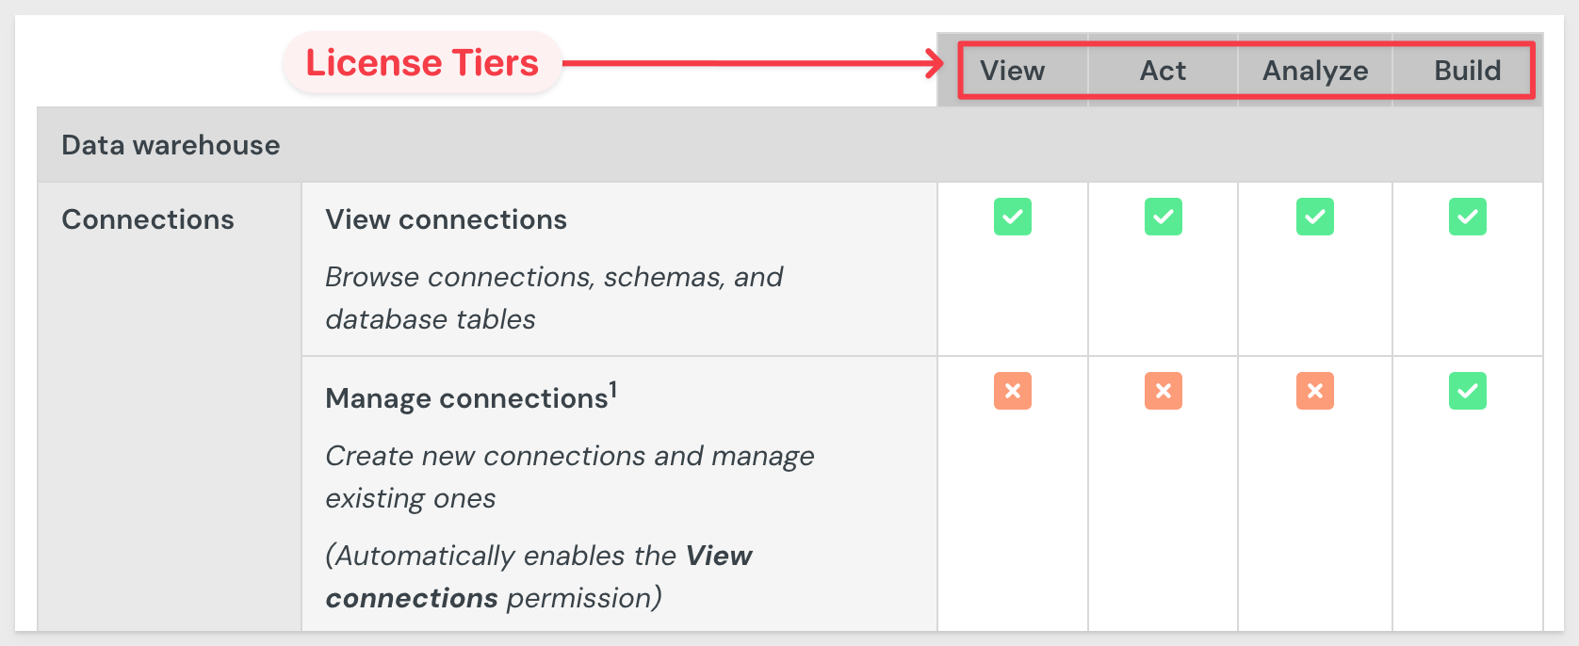Click the footnote 1 superscript on Manage connections
Screen dimensions: 1579x646
613,389
